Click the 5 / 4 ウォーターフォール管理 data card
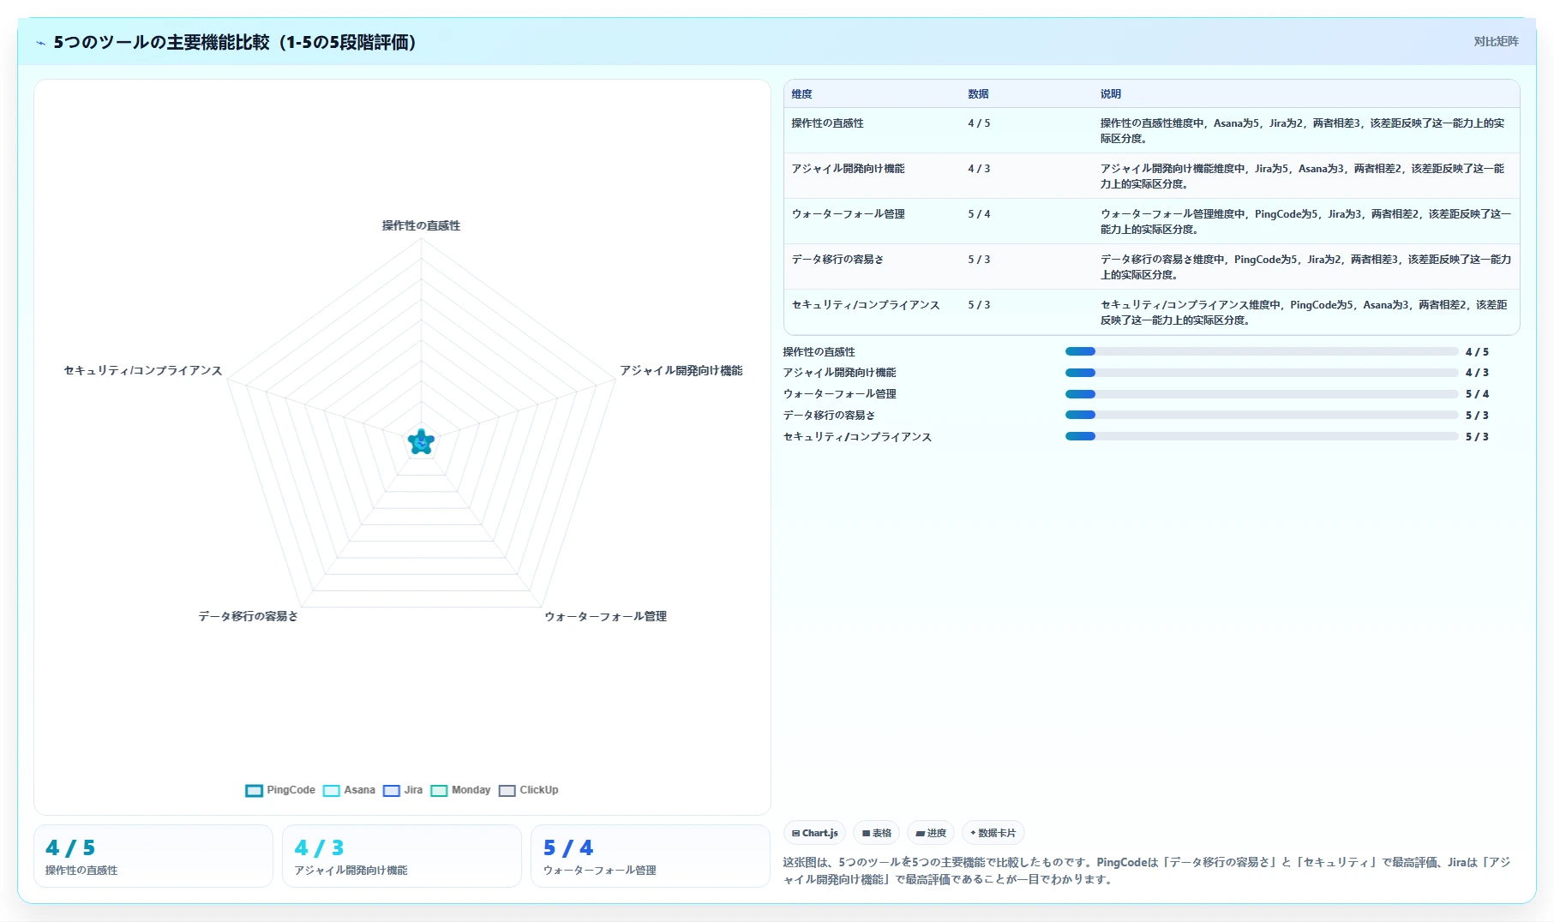 [x=651, y=856]
